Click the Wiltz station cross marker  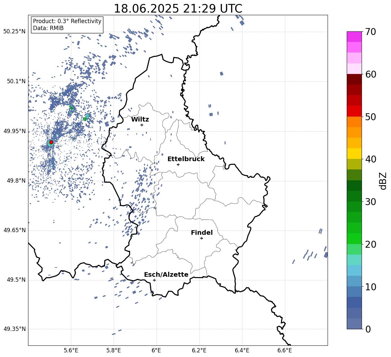142,125
